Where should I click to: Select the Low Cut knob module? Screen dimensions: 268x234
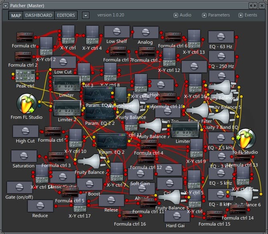(x=63, y=62)
